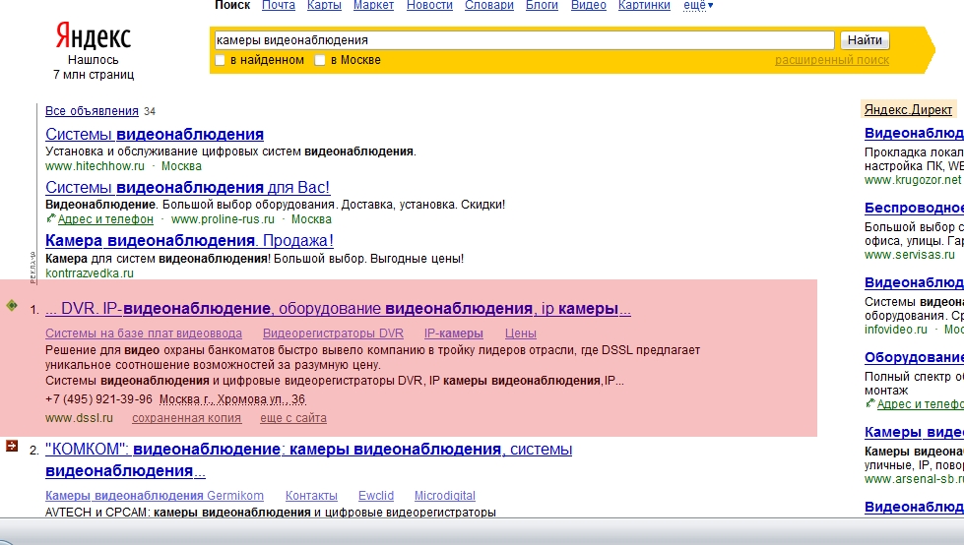Enable the 'в найденном' checkbox
964x545 pixels.
coord(221,60)
